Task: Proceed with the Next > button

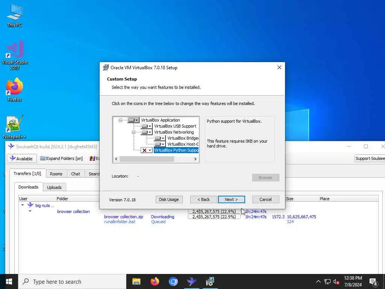Action: tap(231, 199)
